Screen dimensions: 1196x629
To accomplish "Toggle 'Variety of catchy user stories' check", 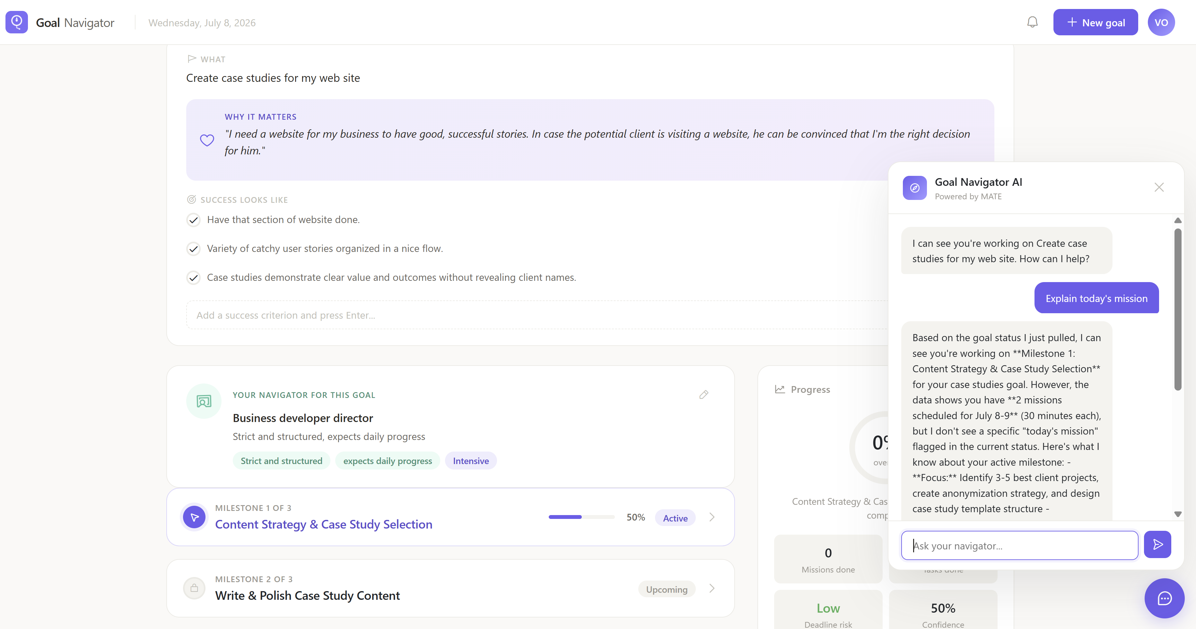I will tap(194, 249).
